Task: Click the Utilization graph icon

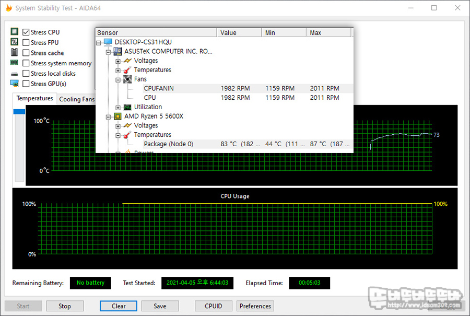Action: point(127,107)
